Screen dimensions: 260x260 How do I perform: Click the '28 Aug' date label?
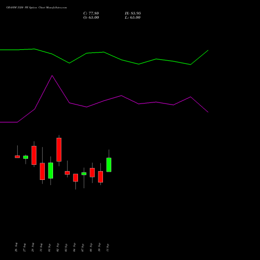point(33,247)
